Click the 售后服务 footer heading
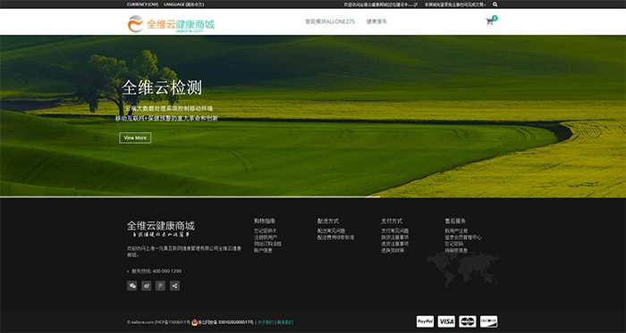 click(455, 221)
